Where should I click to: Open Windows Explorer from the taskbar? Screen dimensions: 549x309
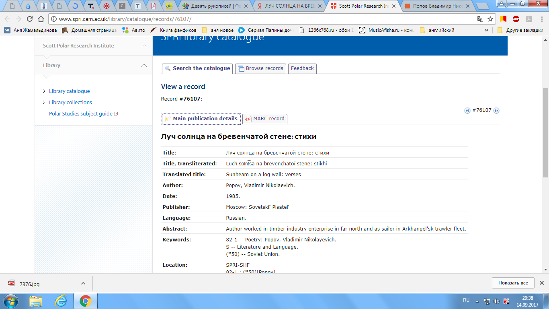pos(36,301)
